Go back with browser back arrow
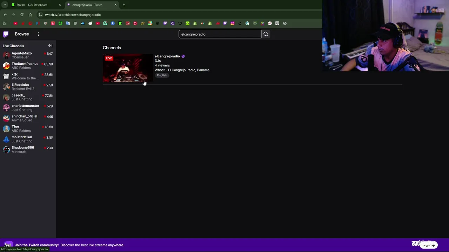This screenshot has width=449, height=252. [5, 15]
